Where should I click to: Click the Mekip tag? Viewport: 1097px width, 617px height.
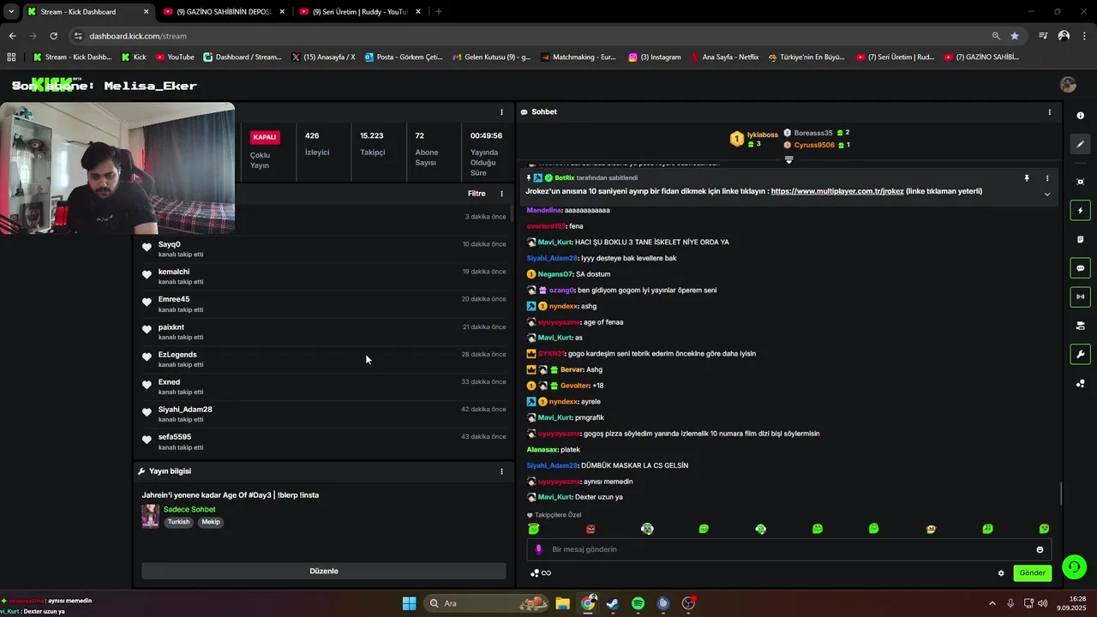[210, 522]
